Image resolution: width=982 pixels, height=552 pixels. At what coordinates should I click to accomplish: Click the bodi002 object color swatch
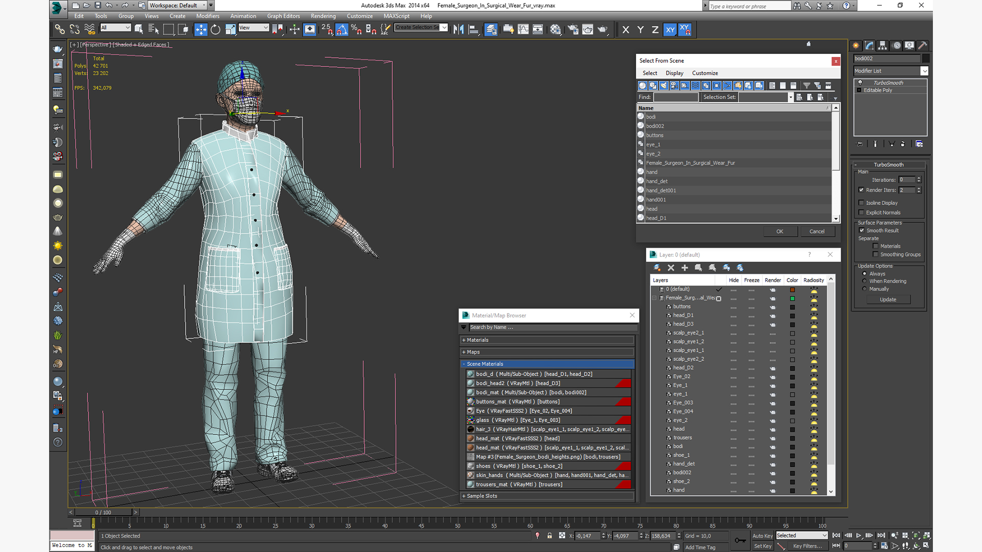point(925,59)
